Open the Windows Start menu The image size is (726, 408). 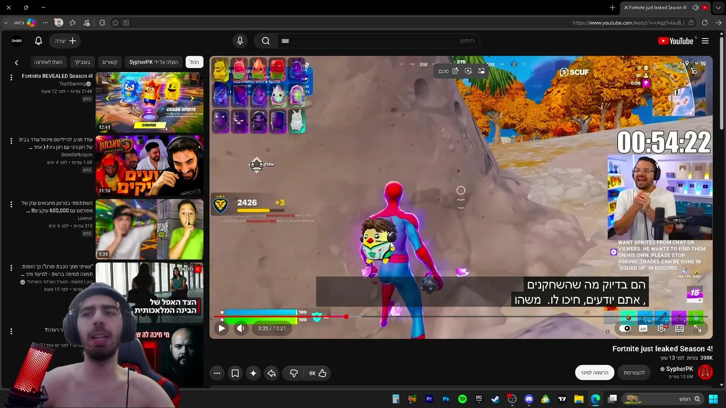click(x=713, y=399)
